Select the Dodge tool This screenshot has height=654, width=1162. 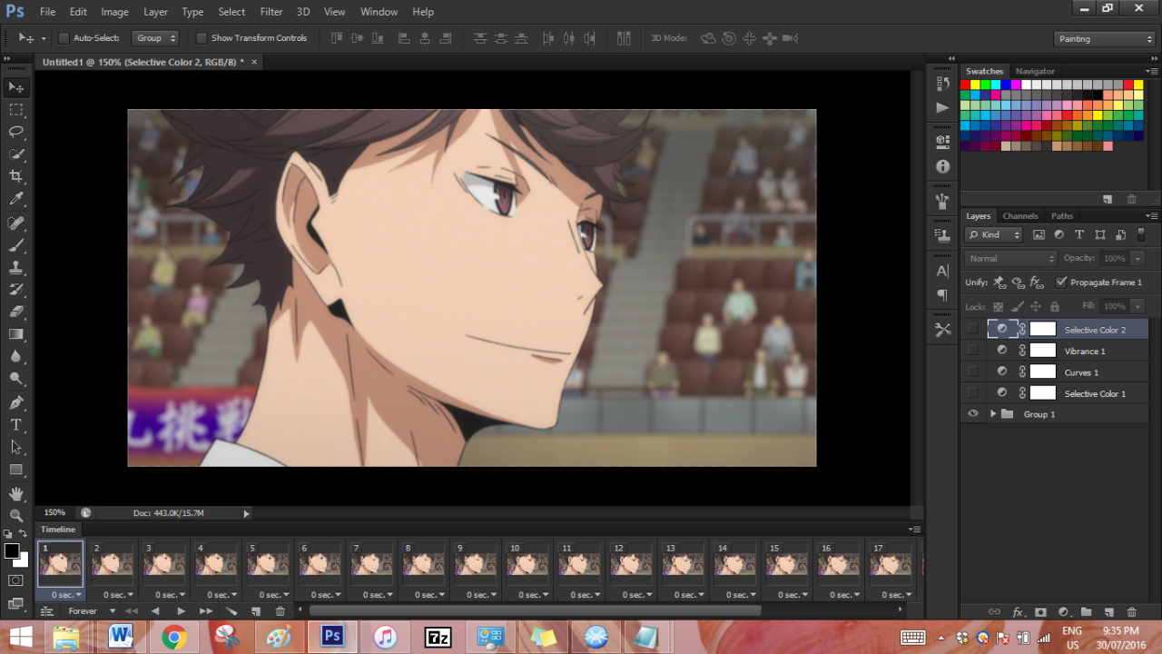point(16,379)
